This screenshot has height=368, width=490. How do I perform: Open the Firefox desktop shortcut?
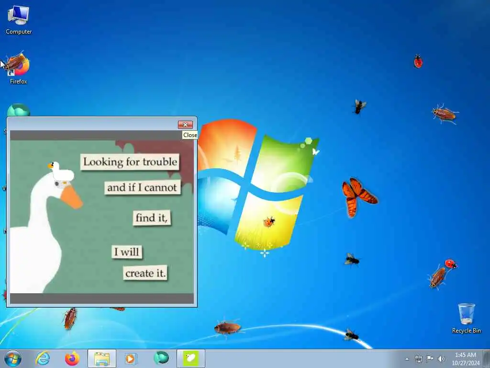tap(19, 68)
